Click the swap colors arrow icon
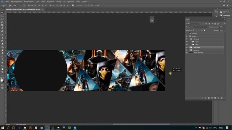232x130 pixels. (x=3, y=78)
